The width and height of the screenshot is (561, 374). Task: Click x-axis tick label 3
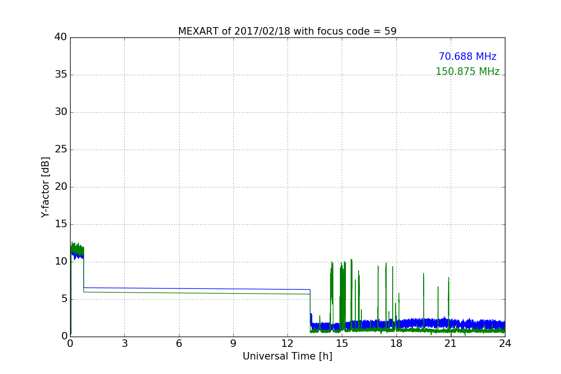[124, 343]
